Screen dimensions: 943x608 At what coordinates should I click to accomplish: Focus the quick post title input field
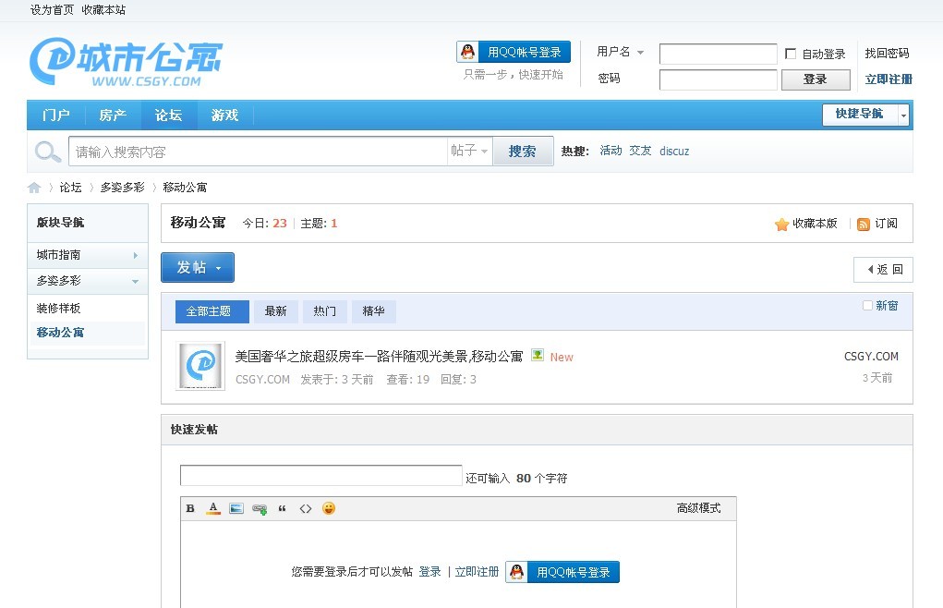point(320,475)
